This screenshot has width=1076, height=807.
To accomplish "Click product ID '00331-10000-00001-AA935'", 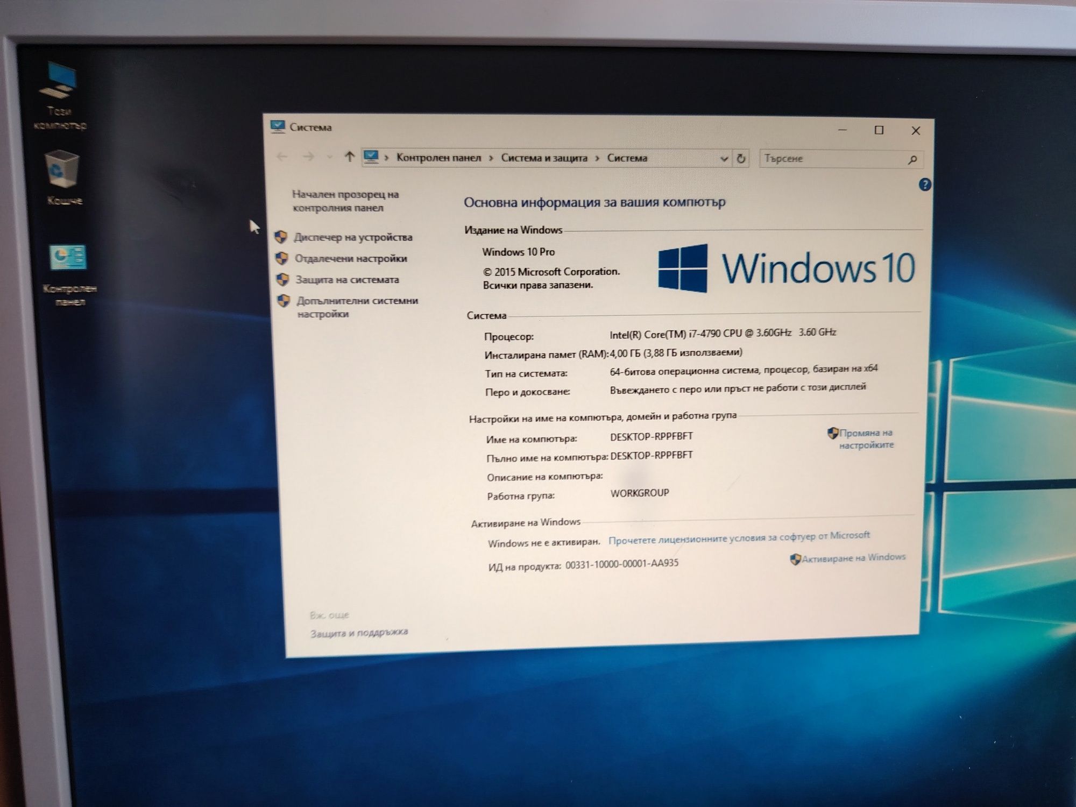I will click(622, 564).
